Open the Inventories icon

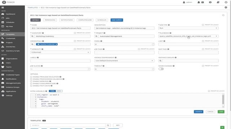3,47
